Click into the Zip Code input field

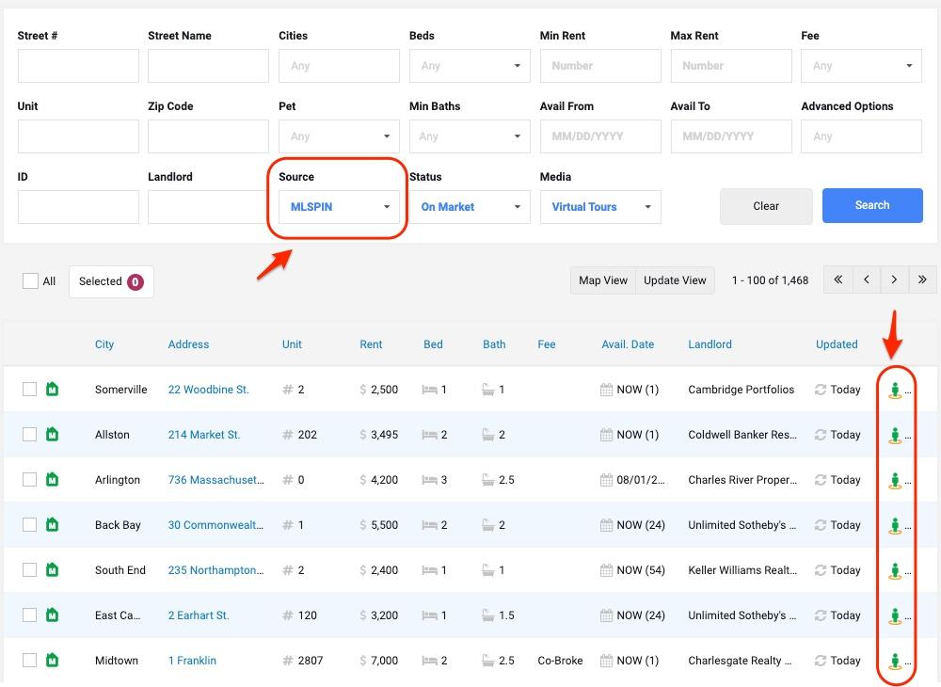(x=208, y=136)
